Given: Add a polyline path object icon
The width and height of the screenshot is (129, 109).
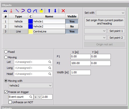Looking at the screenshot, I should point(23,11).
